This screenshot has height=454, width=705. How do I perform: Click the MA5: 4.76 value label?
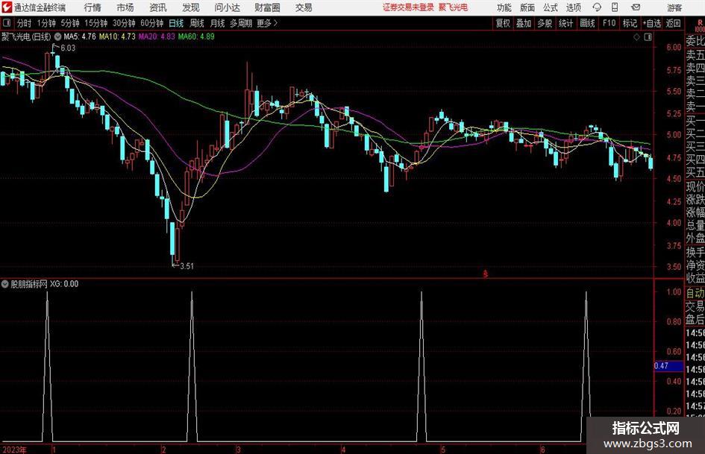pyautogui.click(x=80, y=37)
